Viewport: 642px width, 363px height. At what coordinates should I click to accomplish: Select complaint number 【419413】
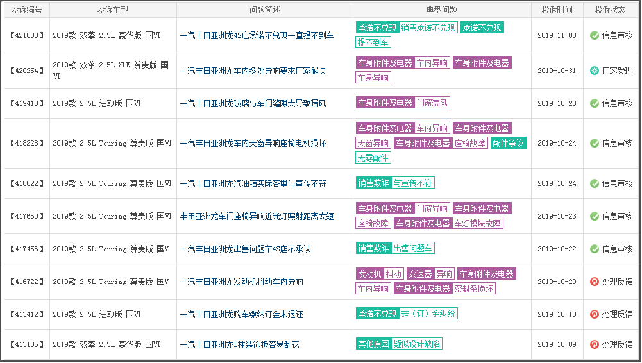point(26,103)
